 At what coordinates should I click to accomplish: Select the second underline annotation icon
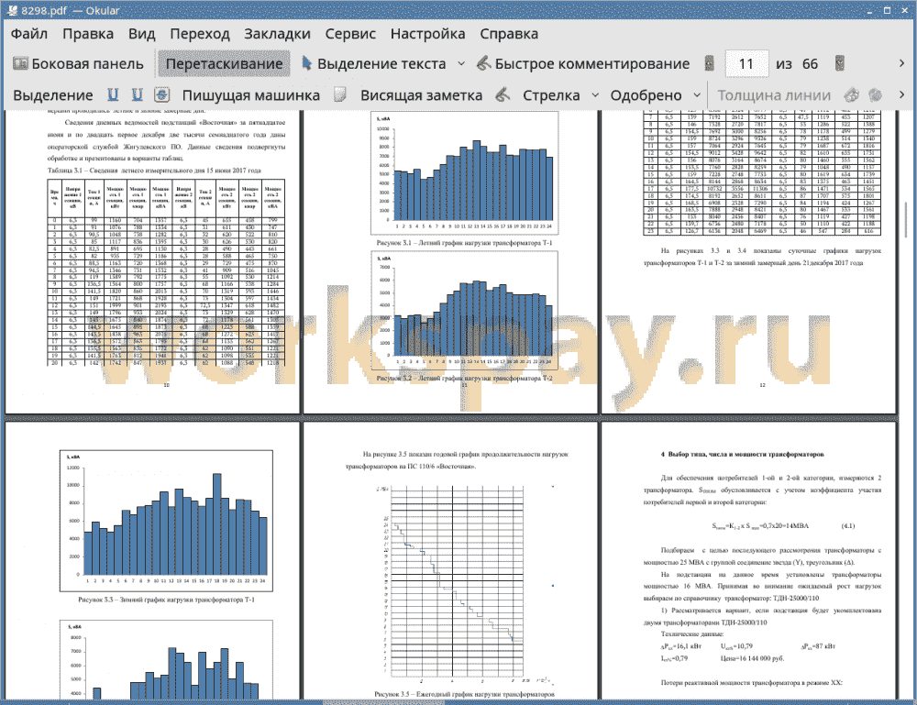[x=138, y=94]
